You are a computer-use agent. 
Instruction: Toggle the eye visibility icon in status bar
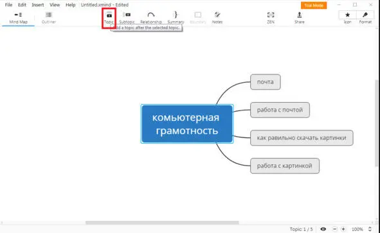click(x=323, y=229)
